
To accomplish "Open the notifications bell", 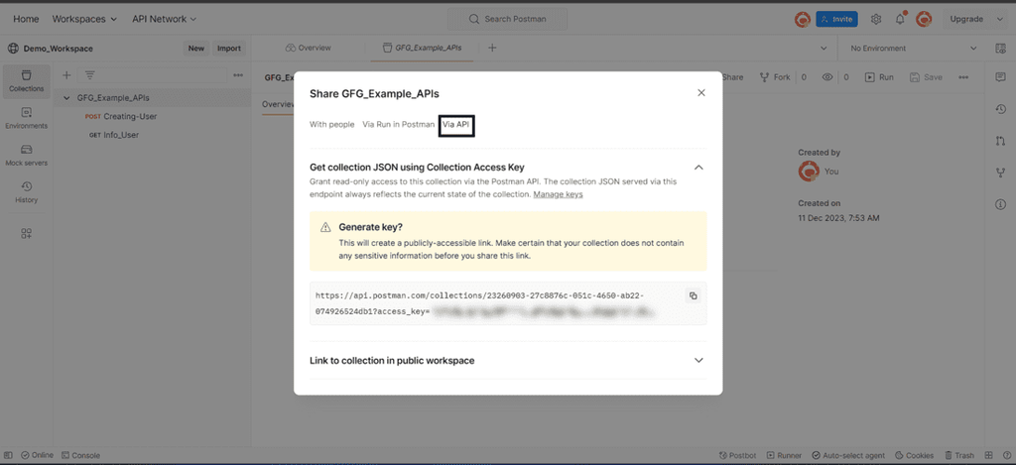I will [x=900, y=20].
